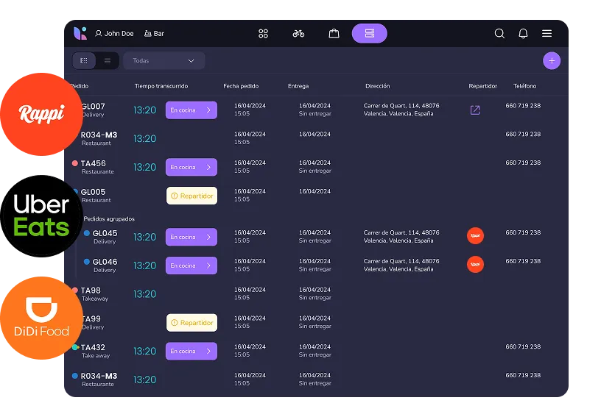The image size is (601, 417).
Task: Sort by Entrega column header
Action: point(298,86)
